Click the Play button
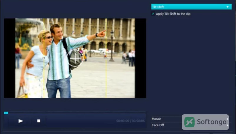Image resolution: width=236 pixels, height=134 pixels. [21, 121]
